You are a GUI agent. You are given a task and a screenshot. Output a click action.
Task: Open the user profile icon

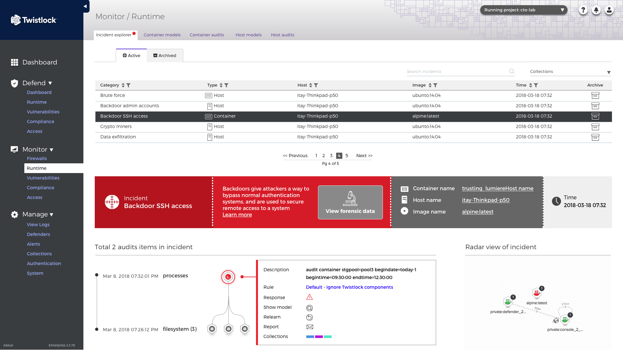click(x=609, y=10)
